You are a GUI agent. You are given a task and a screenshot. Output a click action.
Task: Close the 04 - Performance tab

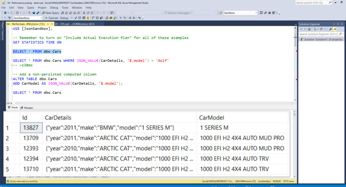(x=52, y=24)
